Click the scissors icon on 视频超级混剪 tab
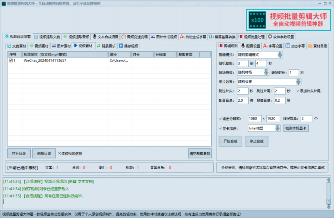334x218 pixels. point(7,36)
